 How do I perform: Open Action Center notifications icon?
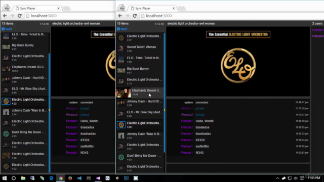(x=302, y=178)
